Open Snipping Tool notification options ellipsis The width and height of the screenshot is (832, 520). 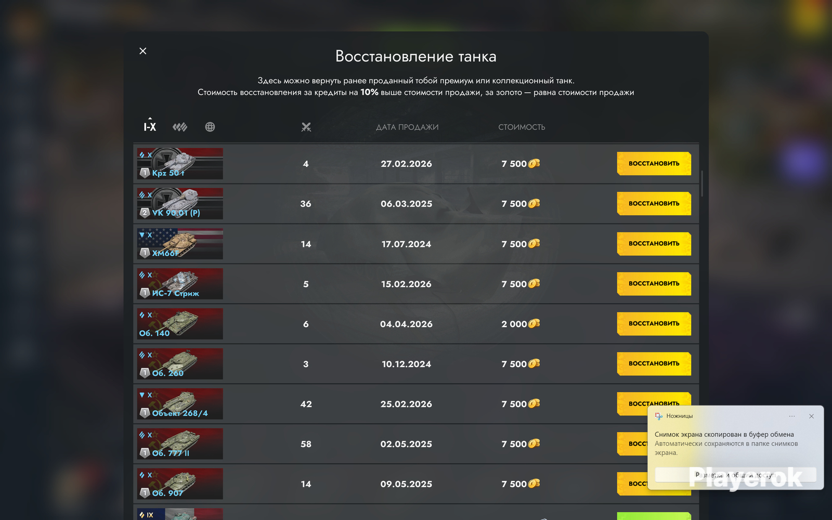[791, 416]
